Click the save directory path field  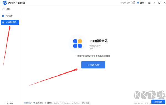[x=67, y=103]
